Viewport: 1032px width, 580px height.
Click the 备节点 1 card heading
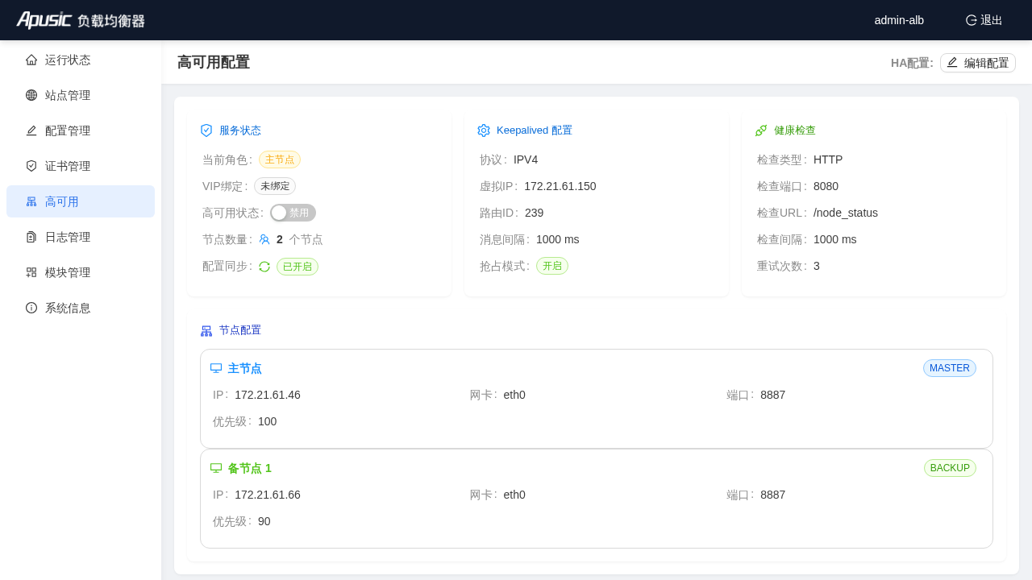click(250, 468)
